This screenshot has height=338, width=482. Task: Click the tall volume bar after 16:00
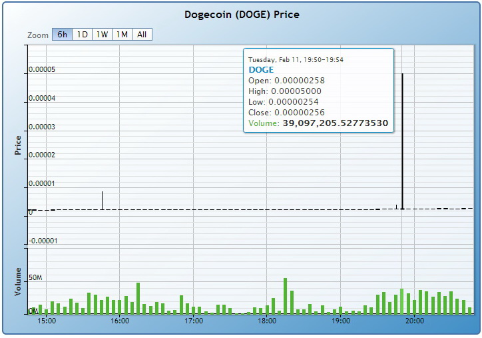tap(138, 298)
